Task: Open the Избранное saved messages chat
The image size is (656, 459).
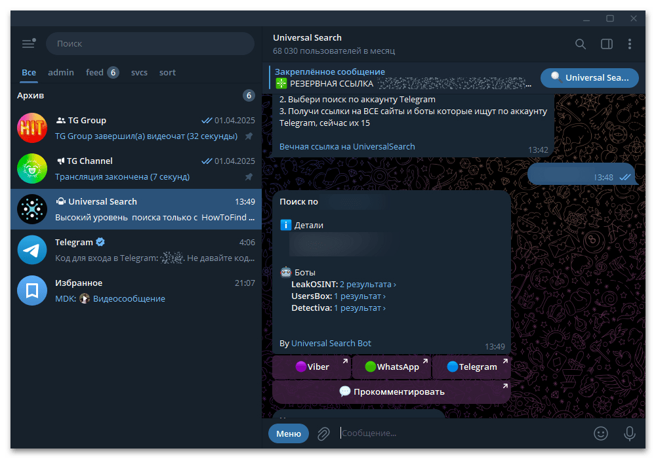Action: pyautogui.click(x=136, y=290)
